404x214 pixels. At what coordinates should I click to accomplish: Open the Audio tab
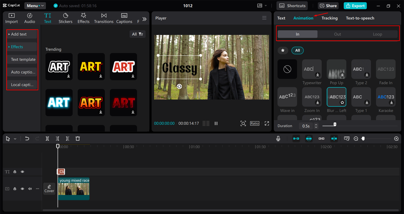click(x=30, y=18)
